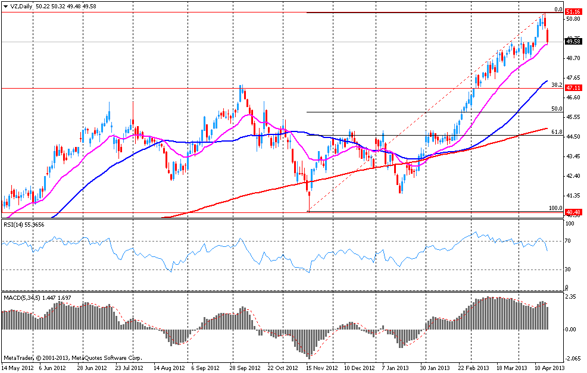Viewport: 587px width, 373px height.
Task: Click the 14 Aug 2012 date label
Action: pyautogui.click(x=169, y=368)
